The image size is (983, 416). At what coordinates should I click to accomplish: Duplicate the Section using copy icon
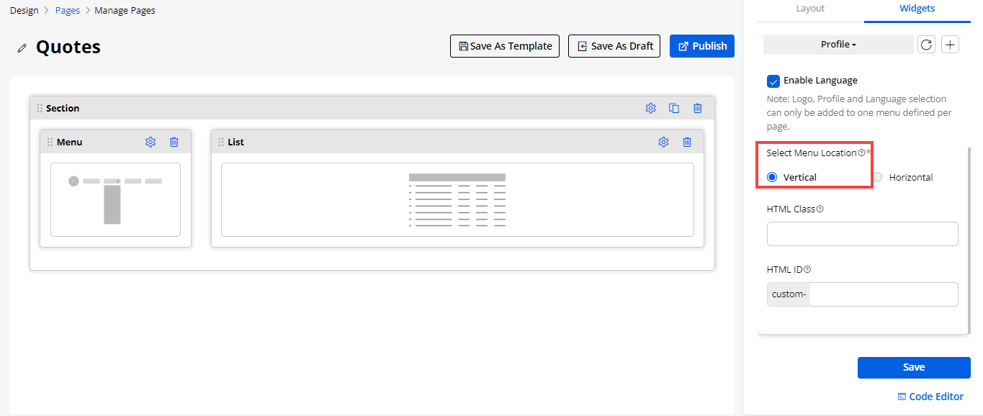click(x=674, y=108)
